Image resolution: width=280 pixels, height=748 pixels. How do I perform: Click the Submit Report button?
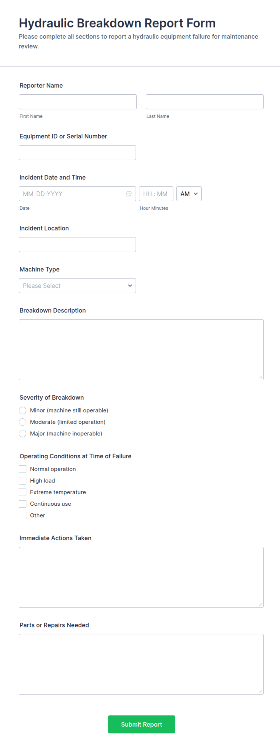[141, 724]
